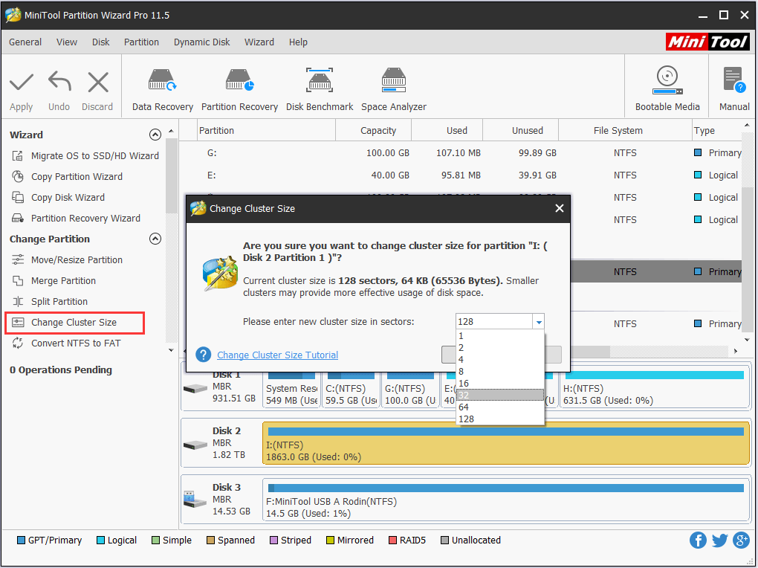Pick 16 sectors in the cluster list
The width and height of the screenshot is (758, 568).
point(500,383)
